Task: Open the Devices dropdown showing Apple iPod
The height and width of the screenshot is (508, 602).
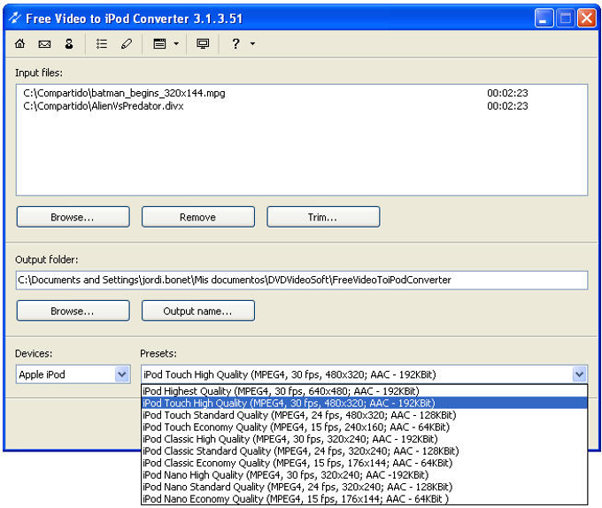Action: point(73,374)
